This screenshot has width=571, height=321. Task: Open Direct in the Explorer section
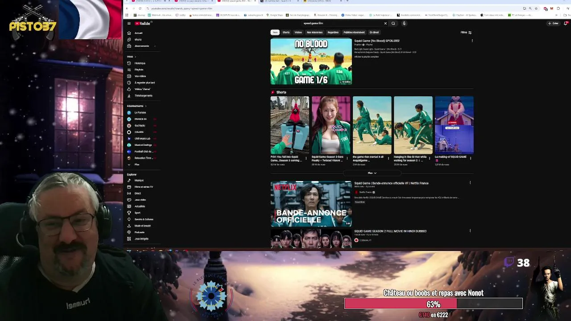(x=137, y=193)
